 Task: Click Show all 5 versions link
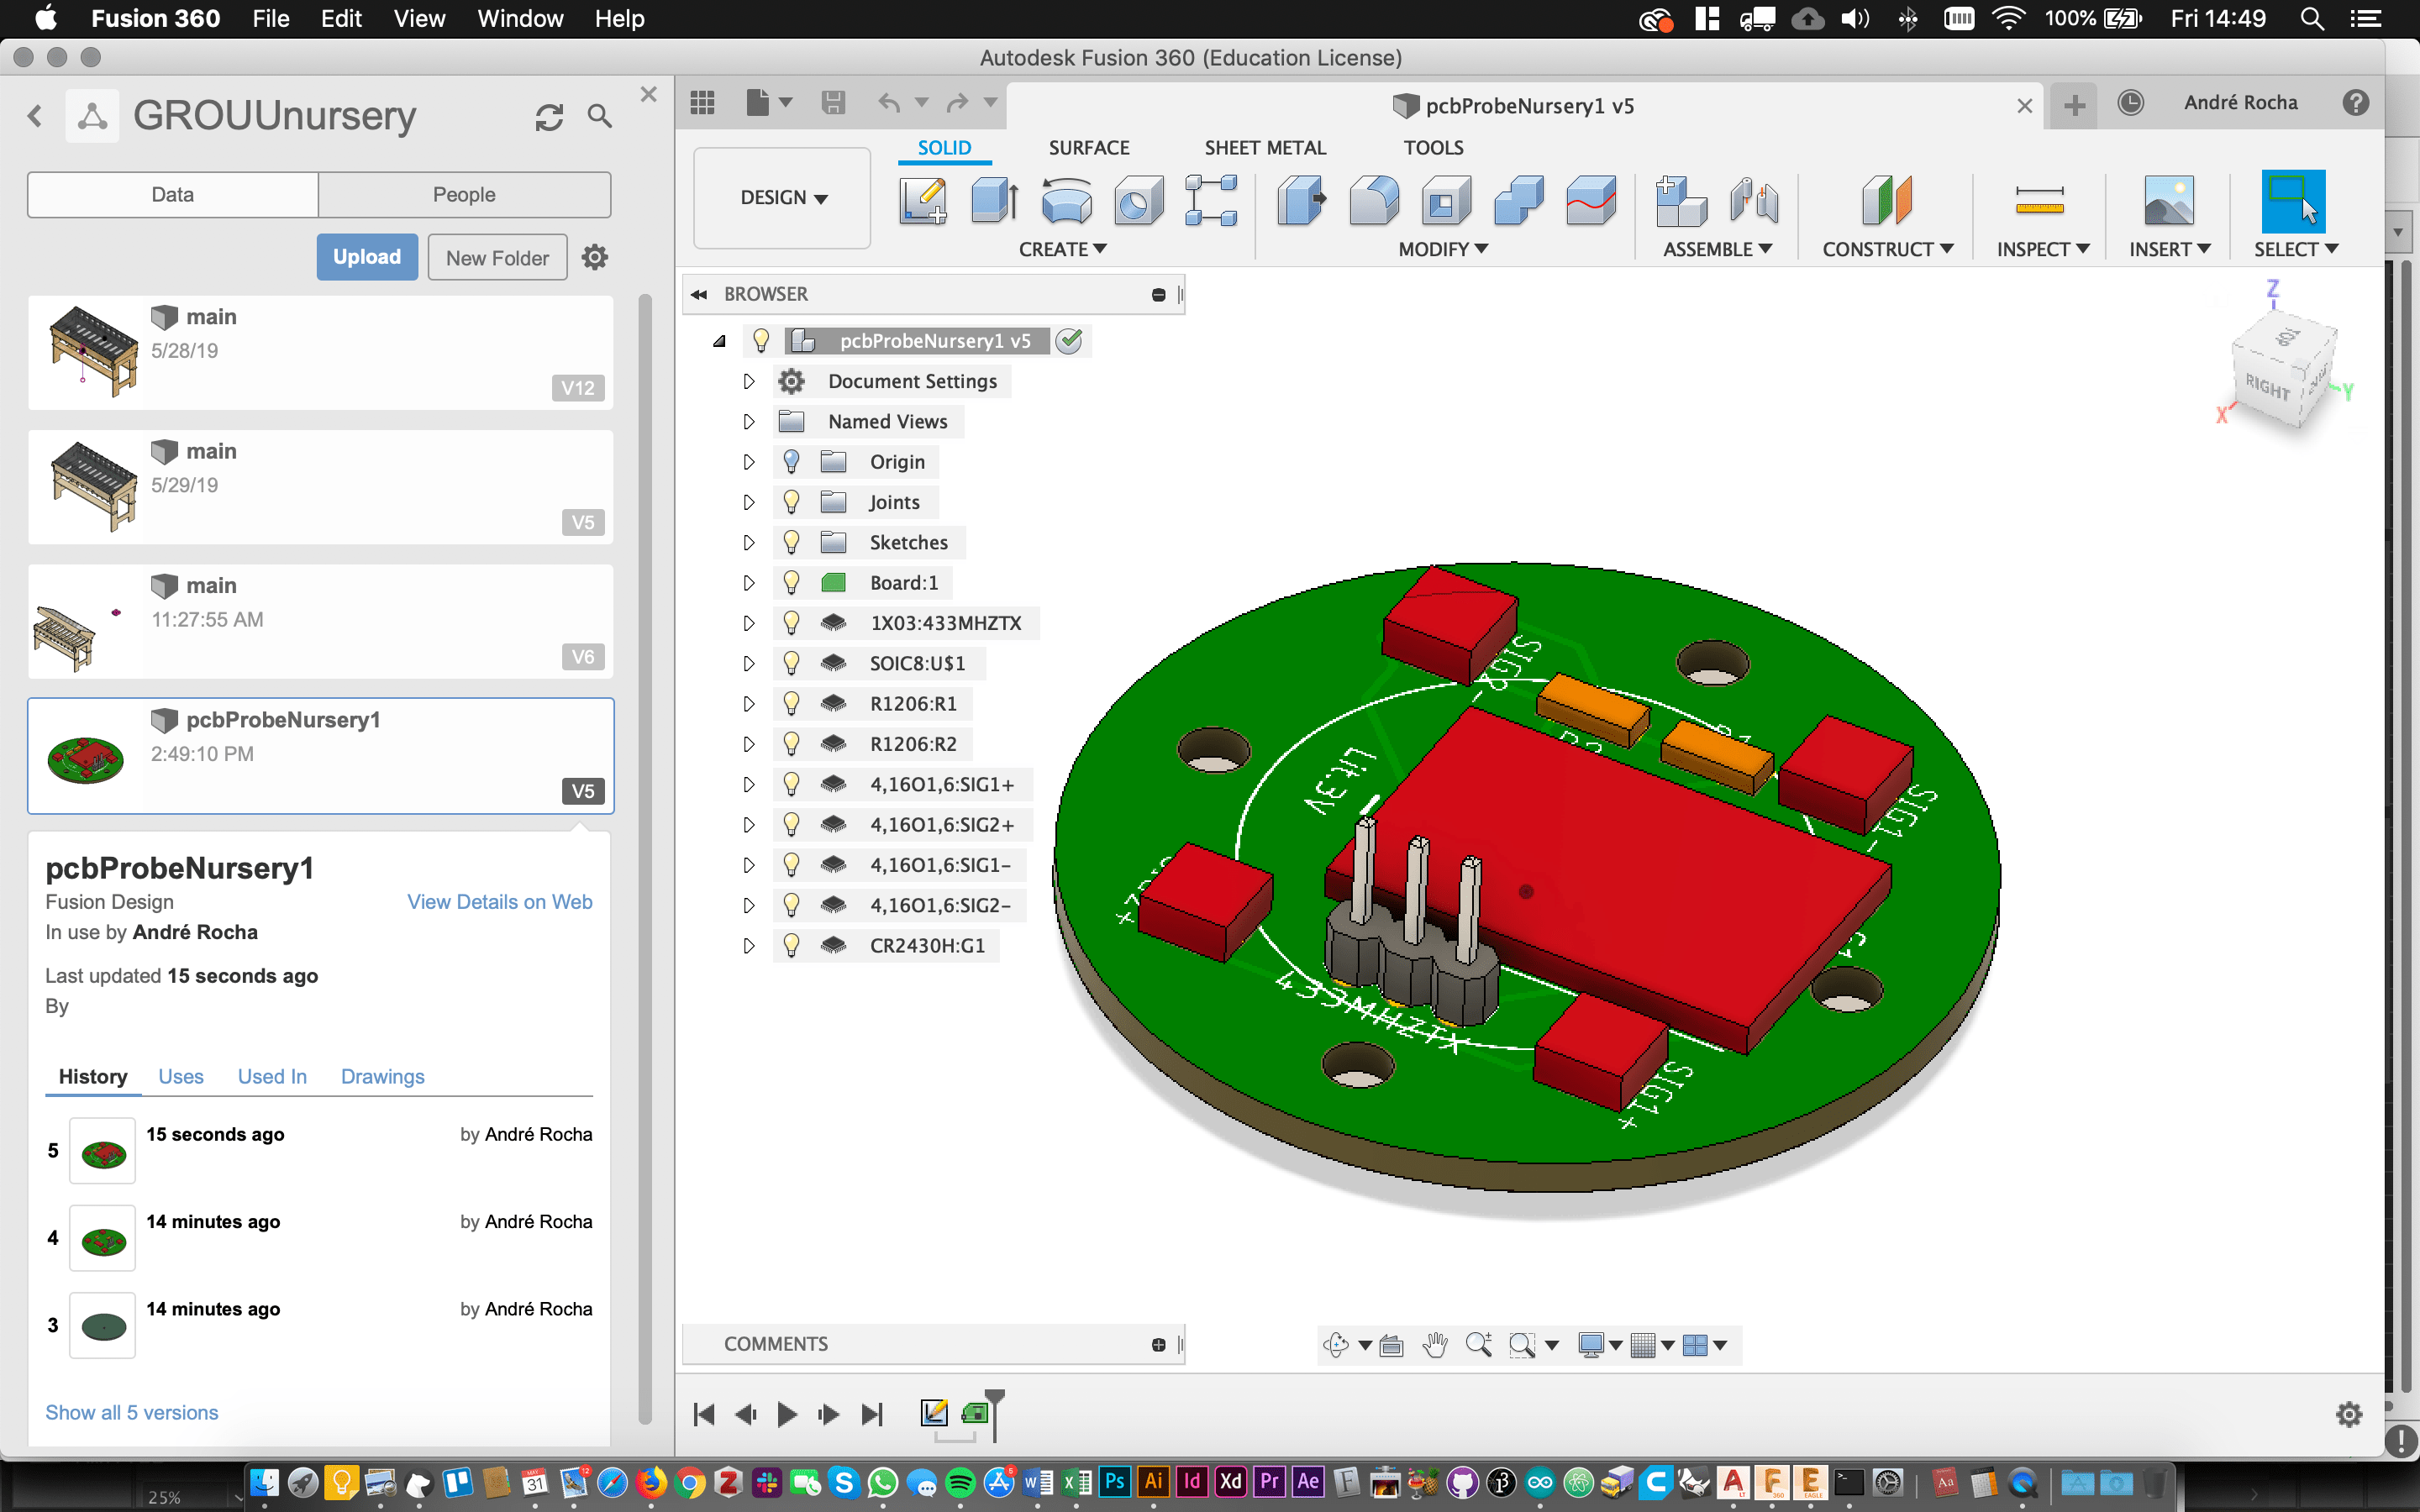[x=131, y=1412]
